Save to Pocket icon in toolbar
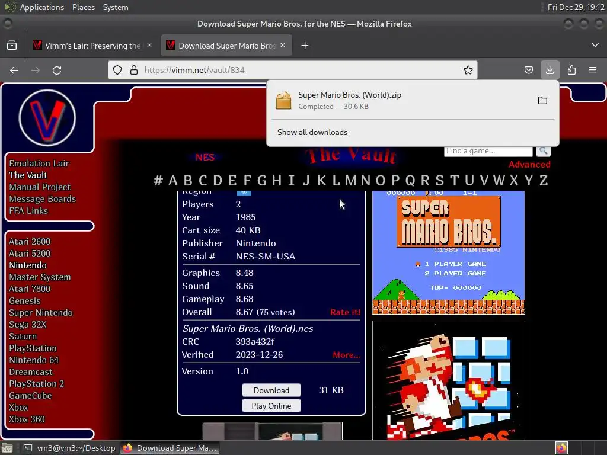The image size is (607, 455). pos(528,70)
